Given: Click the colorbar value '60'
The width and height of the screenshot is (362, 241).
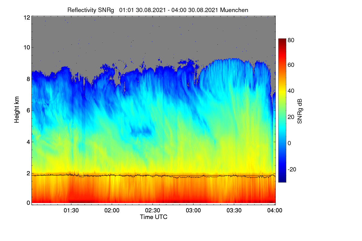Looking at the screenshot, I should click(291, 65).
